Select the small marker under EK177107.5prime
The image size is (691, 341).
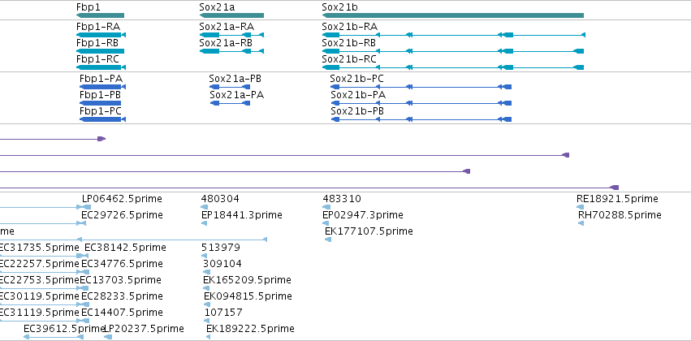328,240
